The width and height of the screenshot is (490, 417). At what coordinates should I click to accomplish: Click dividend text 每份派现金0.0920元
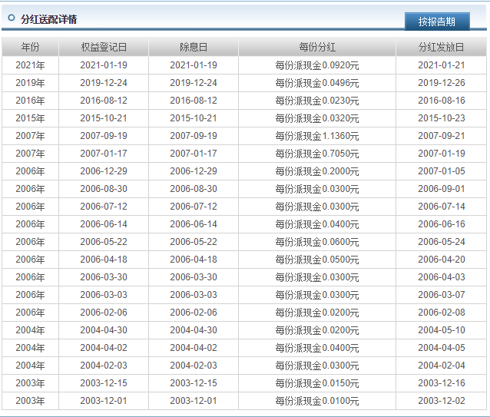pyautogui.click(x=317, y=65)
